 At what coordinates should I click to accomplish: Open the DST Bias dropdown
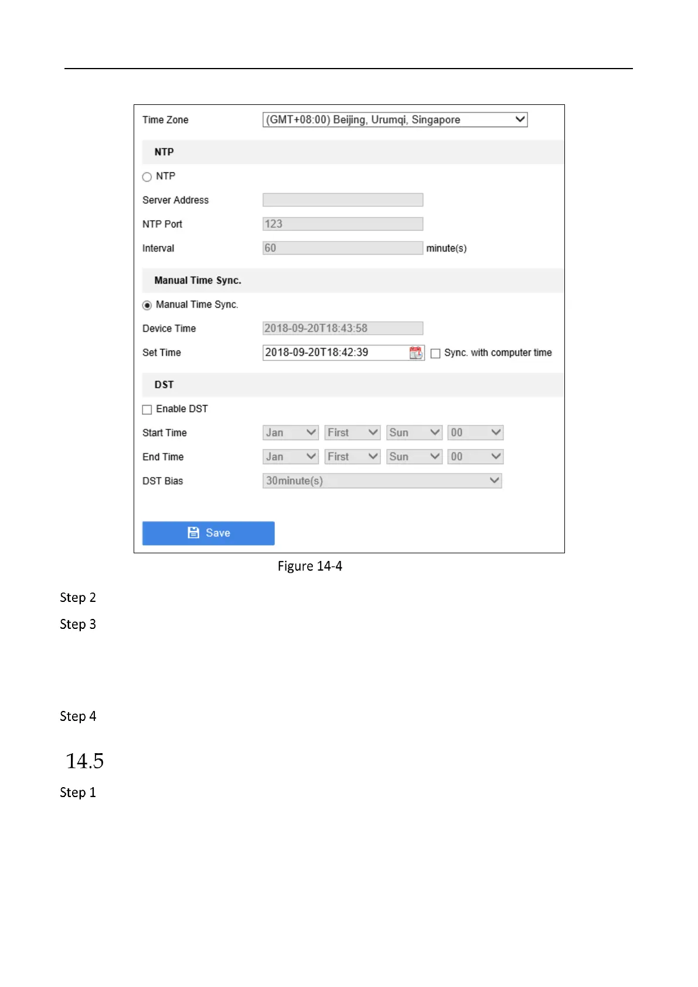(x=382, y=481)
